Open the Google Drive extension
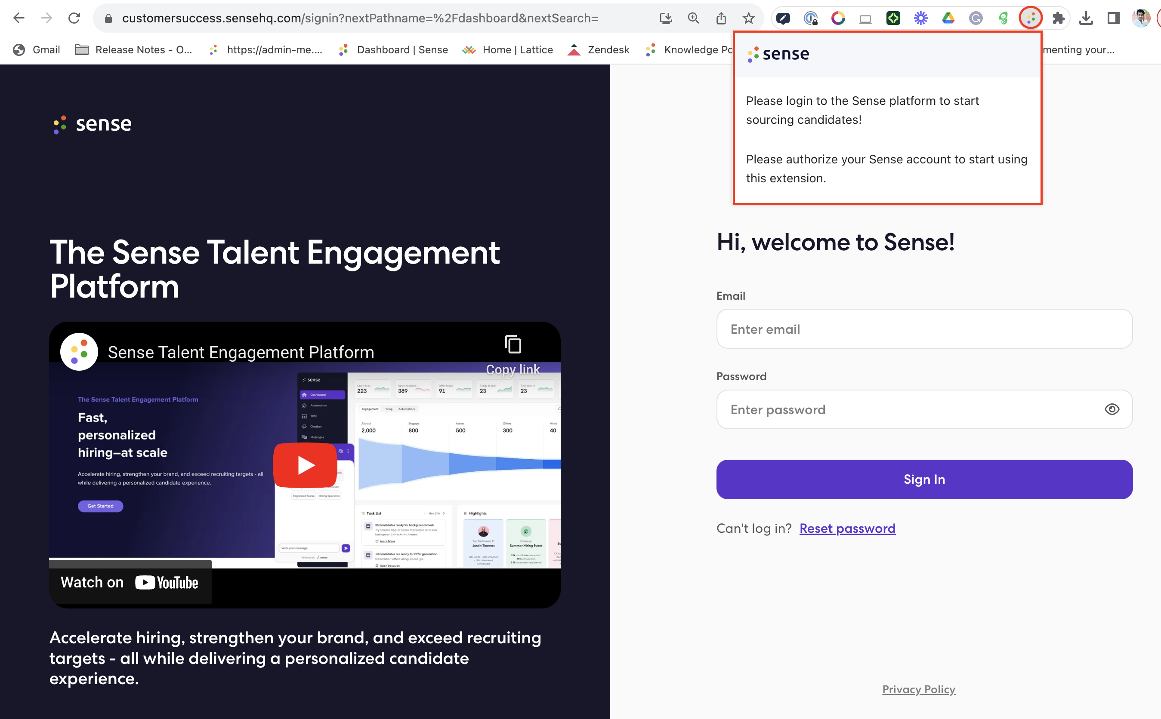1161x719 pixels. [948, 18]
